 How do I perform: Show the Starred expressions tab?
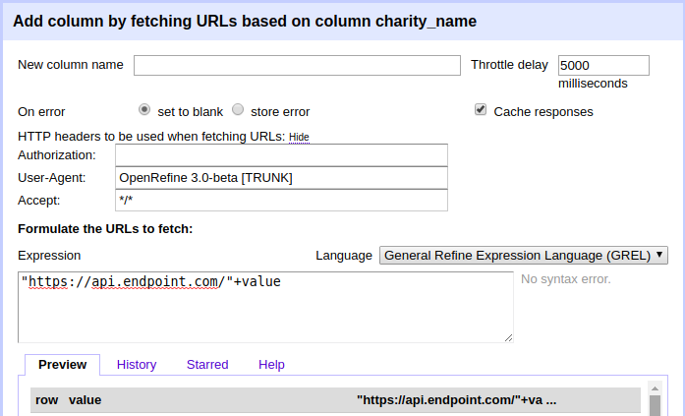click(207, 365)
